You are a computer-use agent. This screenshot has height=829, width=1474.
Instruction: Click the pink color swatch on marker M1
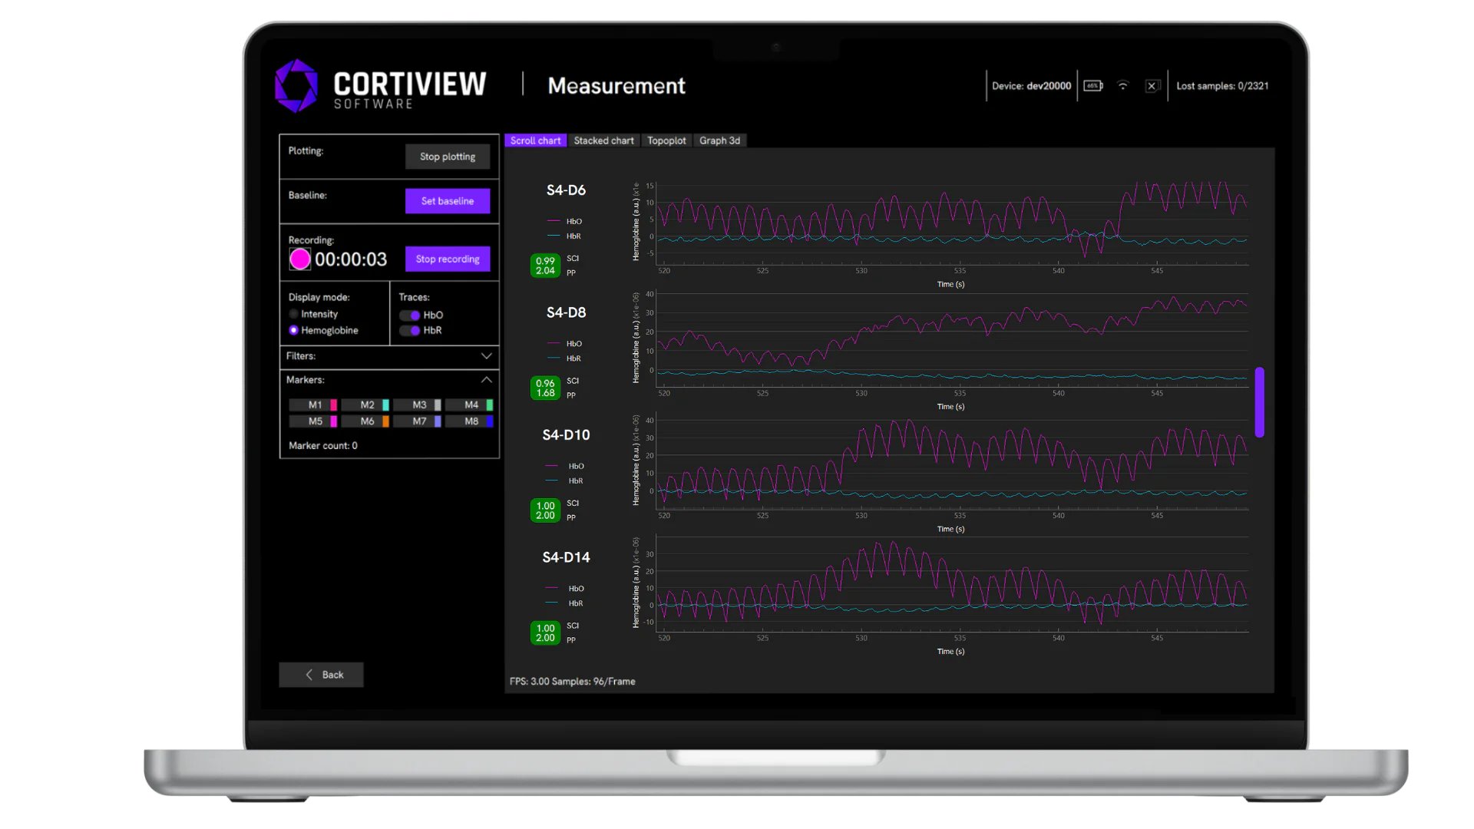pos(333,405)
